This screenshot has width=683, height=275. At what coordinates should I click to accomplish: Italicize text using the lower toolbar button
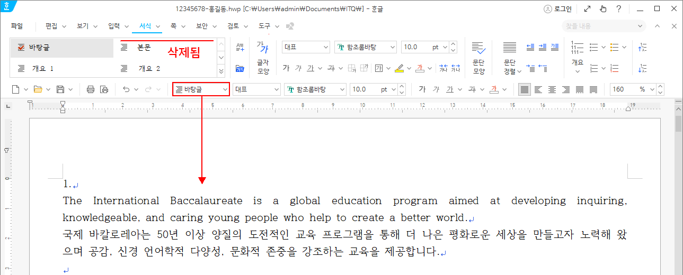click(436, 89)
